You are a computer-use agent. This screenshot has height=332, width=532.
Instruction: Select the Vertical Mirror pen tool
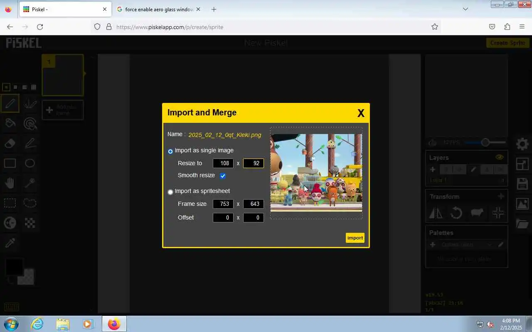coord(30,103)
